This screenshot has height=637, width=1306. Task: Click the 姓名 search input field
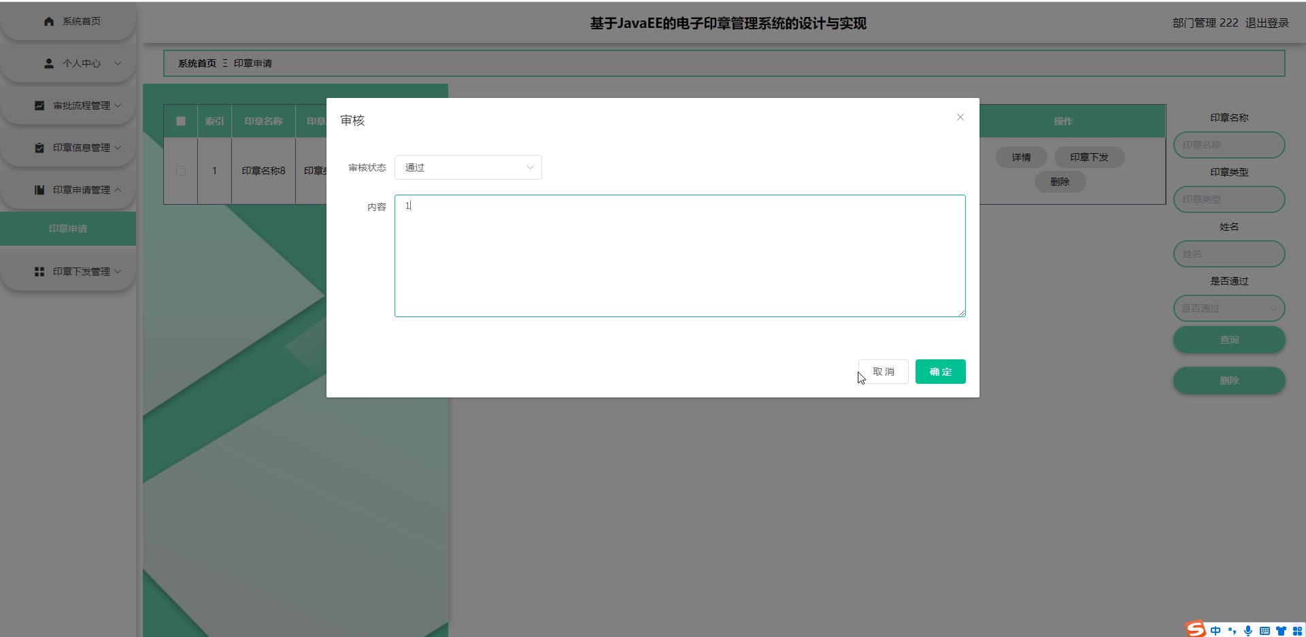point(1229,254)
